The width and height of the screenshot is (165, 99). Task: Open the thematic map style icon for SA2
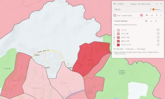pos(141,15)
